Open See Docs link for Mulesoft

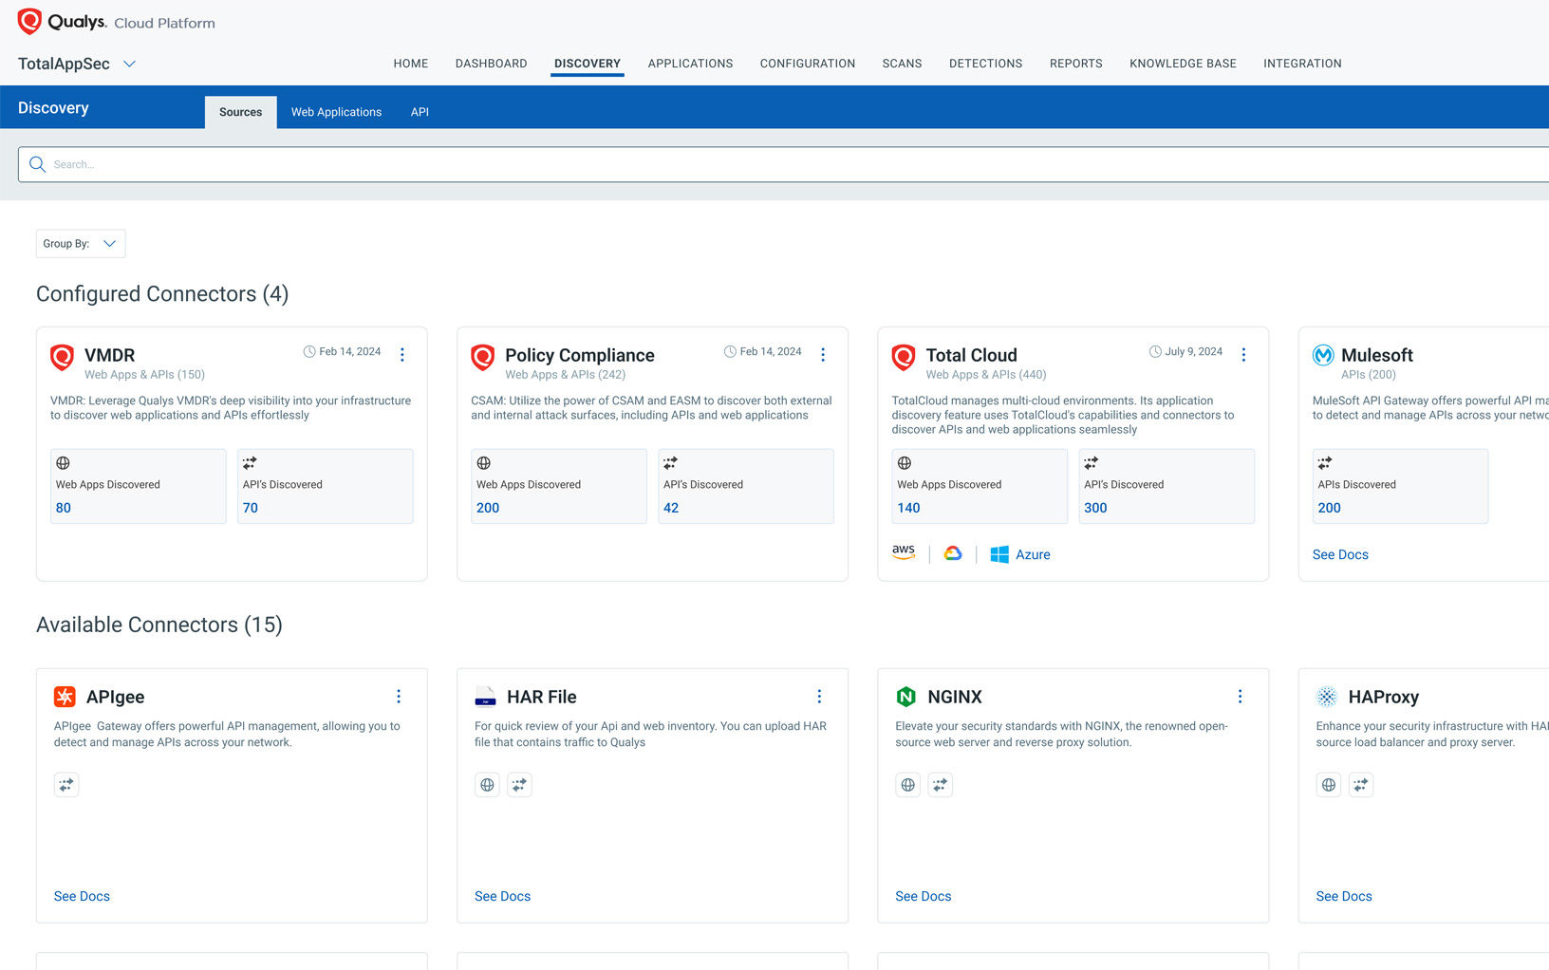tap(1340, 554)
